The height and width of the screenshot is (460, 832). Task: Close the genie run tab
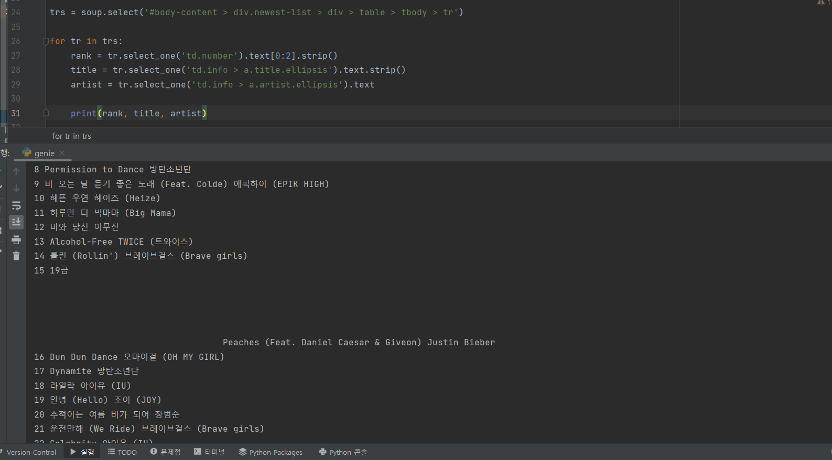click(62, 153)
